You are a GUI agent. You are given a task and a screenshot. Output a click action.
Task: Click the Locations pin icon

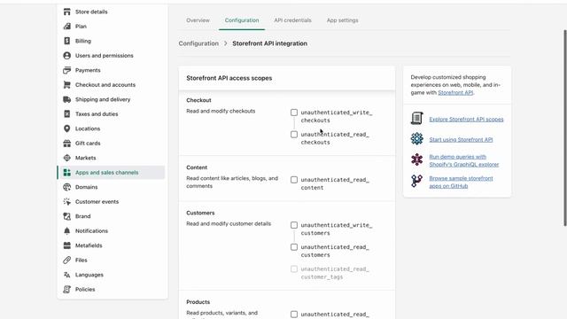coord(67,128)
